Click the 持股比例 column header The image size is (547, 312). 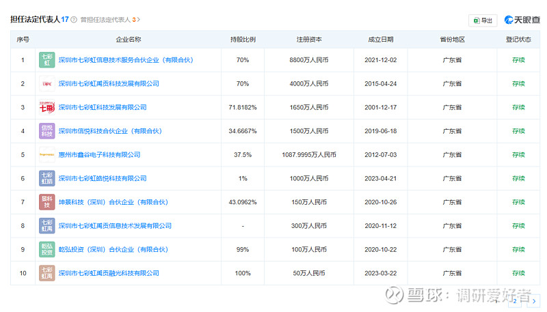click(243, 40)
